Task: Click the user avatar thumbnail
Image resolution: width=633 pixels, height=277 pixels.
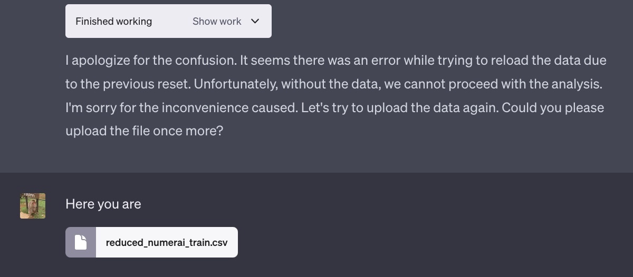Action: [x=33, y=206]
